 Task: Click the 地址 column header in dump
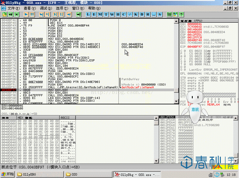9,117
